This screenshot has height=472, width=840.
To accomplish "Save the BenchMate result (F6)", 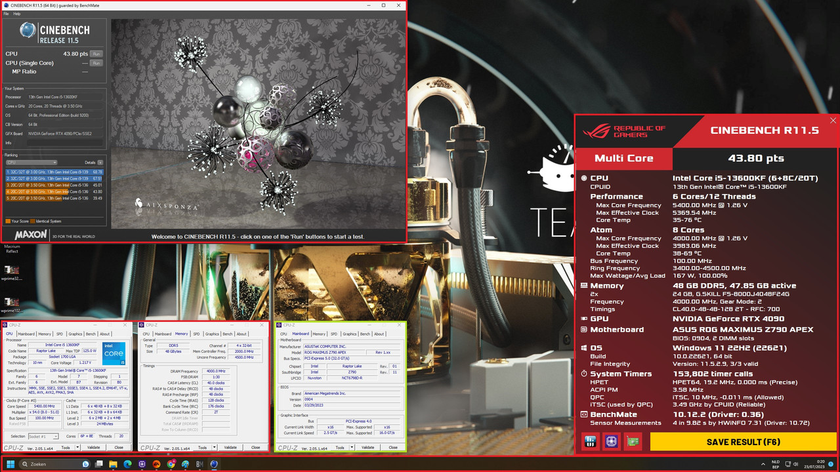I will pos(743,442).
